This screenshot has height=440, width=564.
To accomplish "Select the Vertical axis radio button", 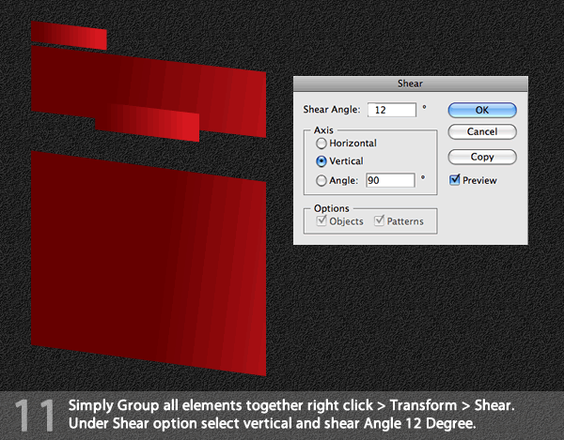I will pyautogui.click(x=321, y=161).
